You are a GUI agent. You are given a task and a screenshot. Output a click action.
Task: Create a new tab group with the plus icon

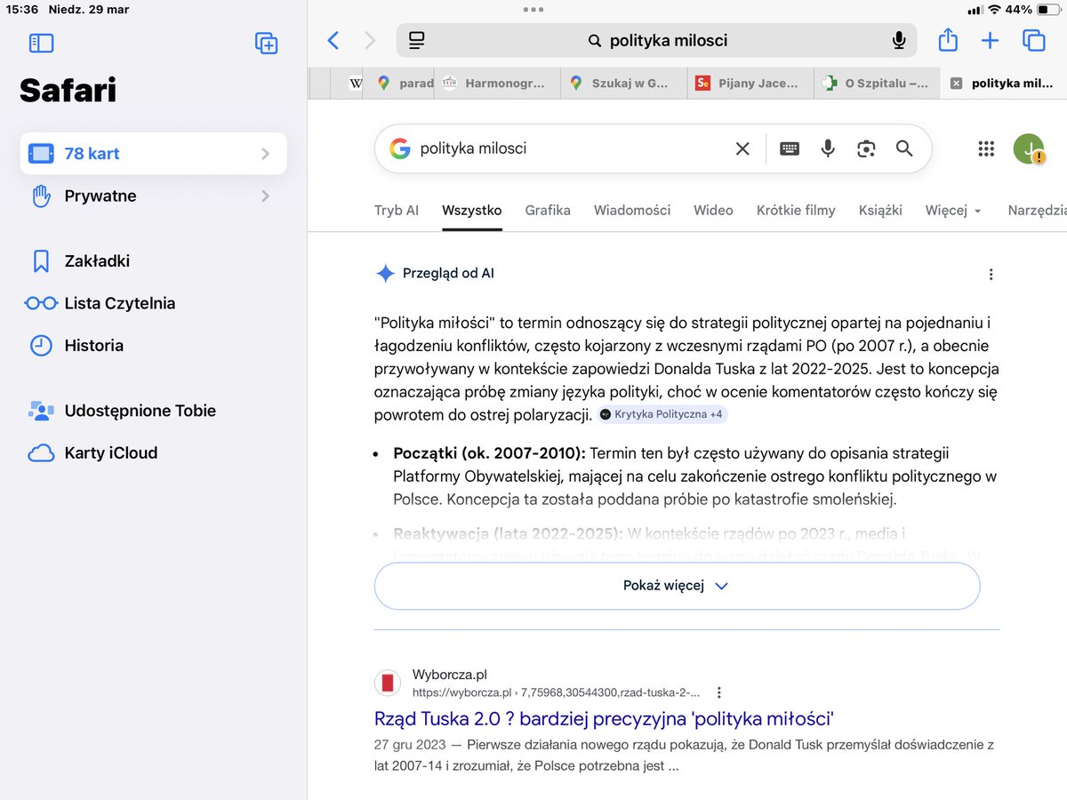point(266,43)
